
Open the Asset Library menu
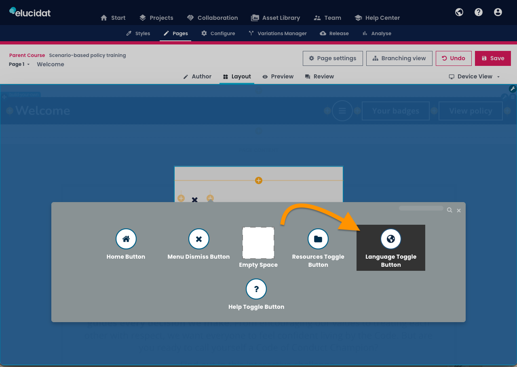(x=276, y=18)
